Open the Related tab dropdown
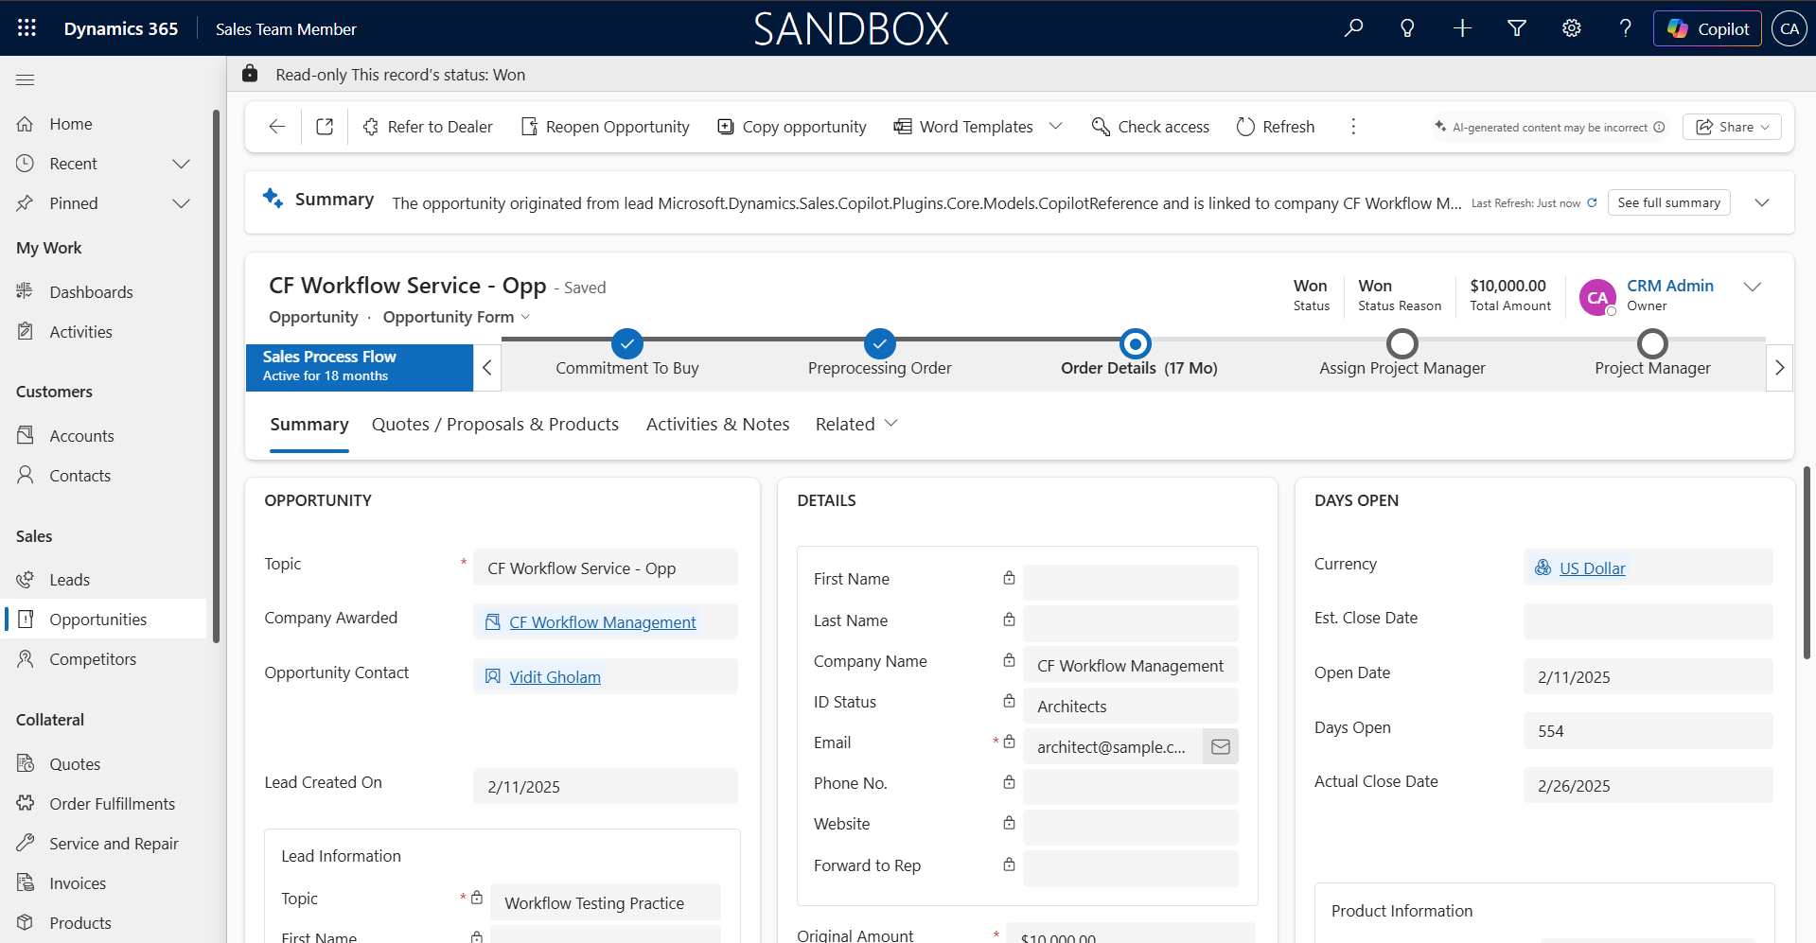 856,425
